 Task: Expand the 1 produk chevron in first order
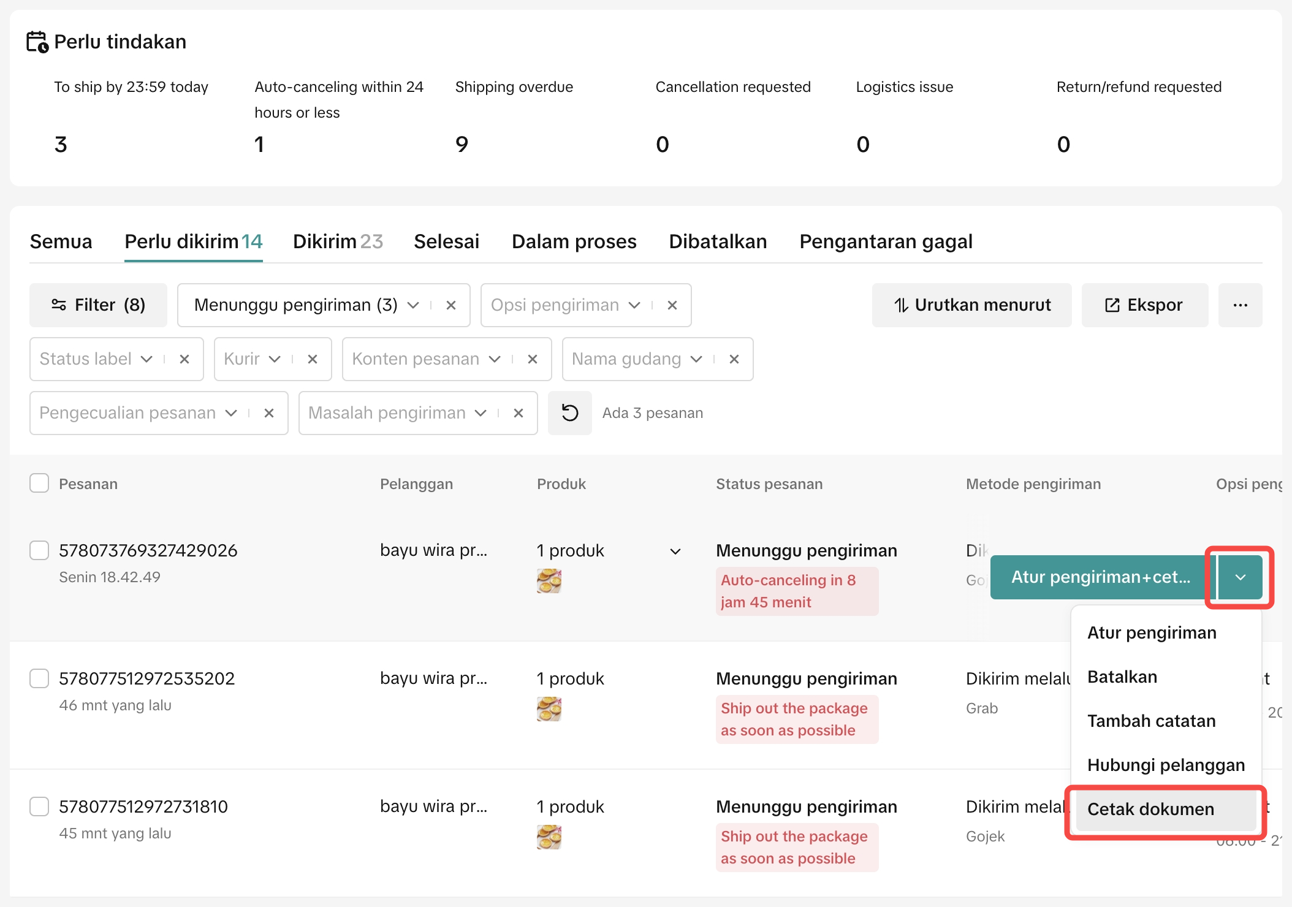tap(675, 552)
